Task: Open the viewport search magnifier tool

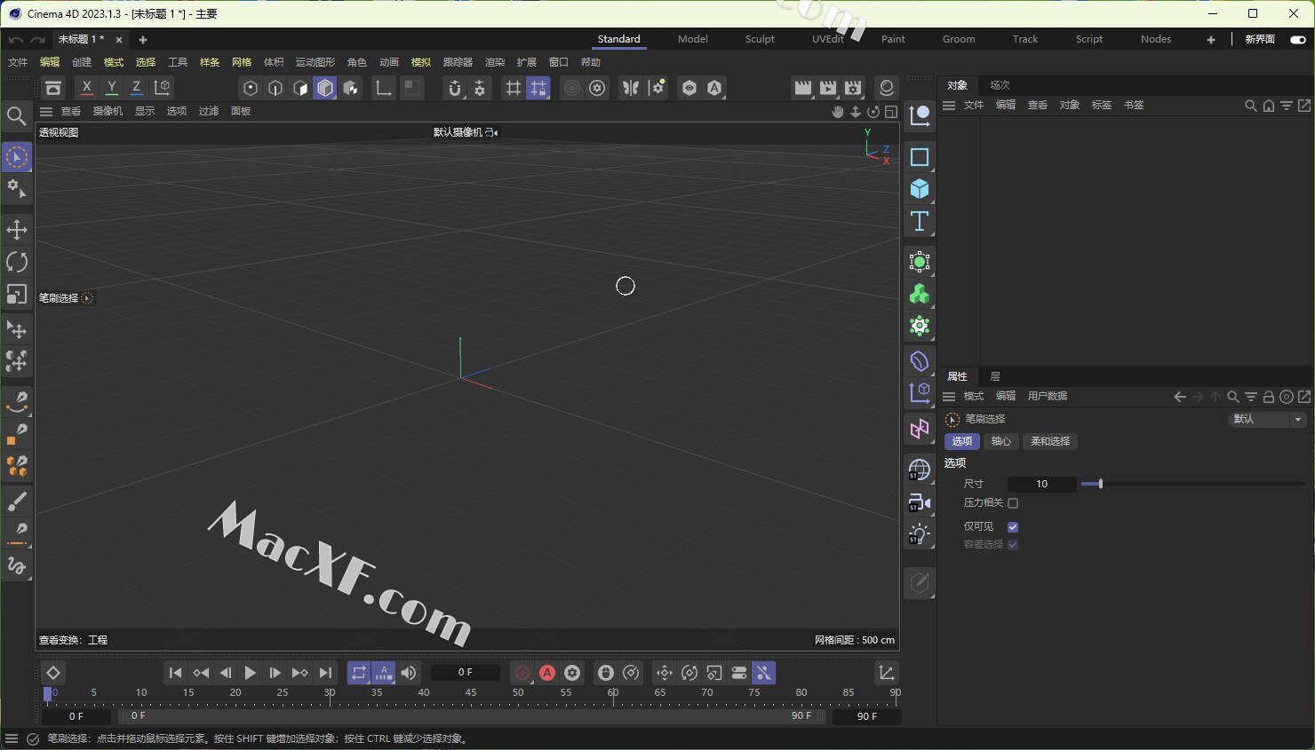Action: (x=16, y=116)
